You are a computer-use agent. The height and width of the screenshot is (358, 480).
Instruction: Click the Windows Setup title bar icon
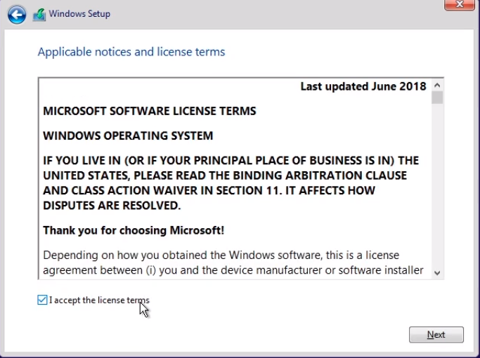(x=39, y=14)
